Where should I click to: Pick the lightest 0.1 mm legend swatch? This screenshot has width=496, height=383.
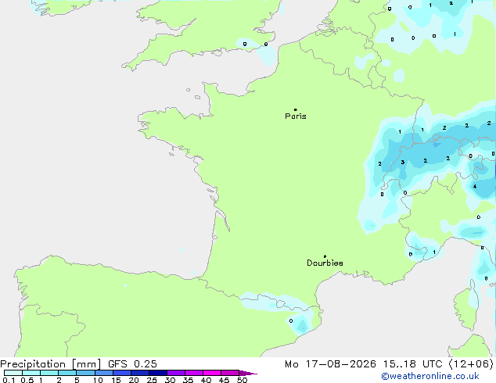(x=13, y=373)
